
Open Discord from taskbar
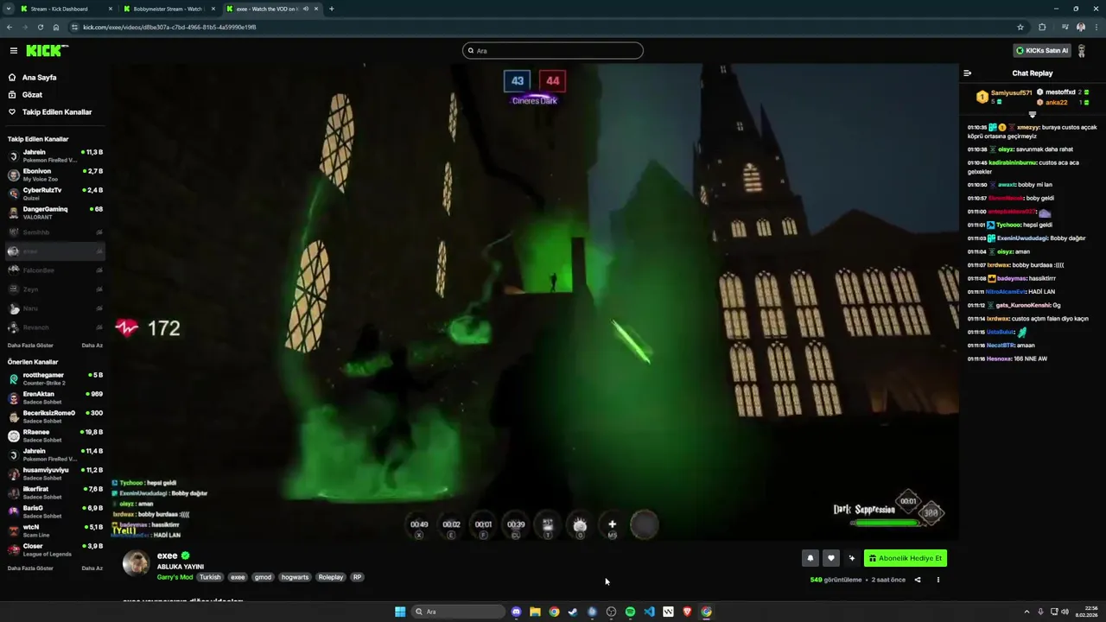pos(516,612)
